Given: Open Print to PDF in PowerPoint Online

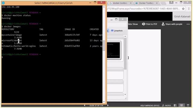Looking at the screenshot, I should (150, 24).
